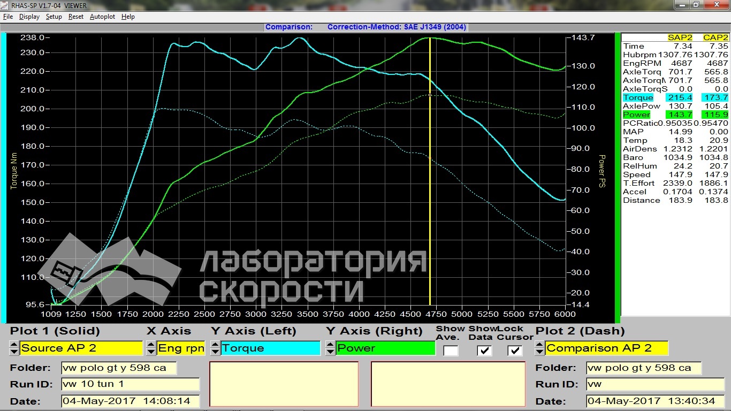Image resolution: width=731 pixels, height=411 pixels.
Task: Click the Baro row in data panel
Action: [x=675, y=157]
